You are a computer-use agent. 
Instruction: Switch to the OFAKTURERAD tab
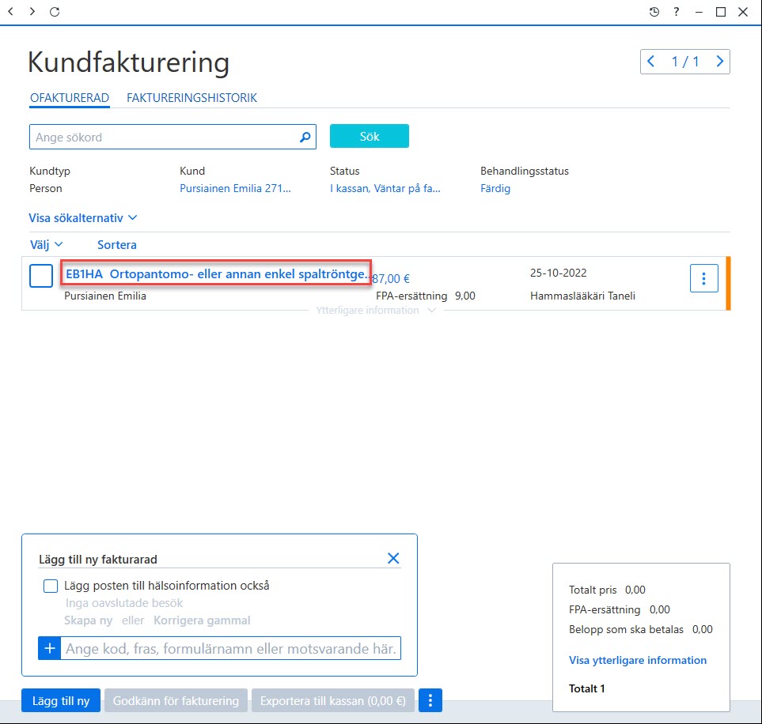click(x=70, y=97)
